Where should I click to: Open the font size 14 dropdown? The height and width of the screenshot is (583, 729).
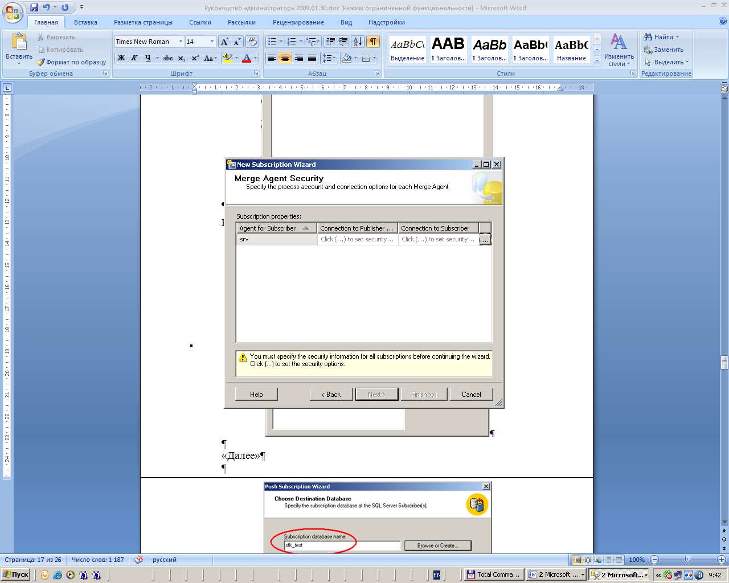tap(212, 42)
